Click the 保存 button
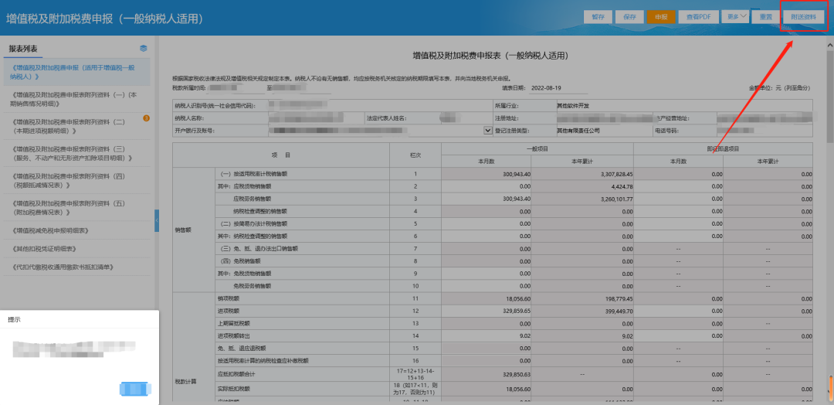The height and width of the screenshot is (405, 834). pyautogui.click(x=629, y=16)
